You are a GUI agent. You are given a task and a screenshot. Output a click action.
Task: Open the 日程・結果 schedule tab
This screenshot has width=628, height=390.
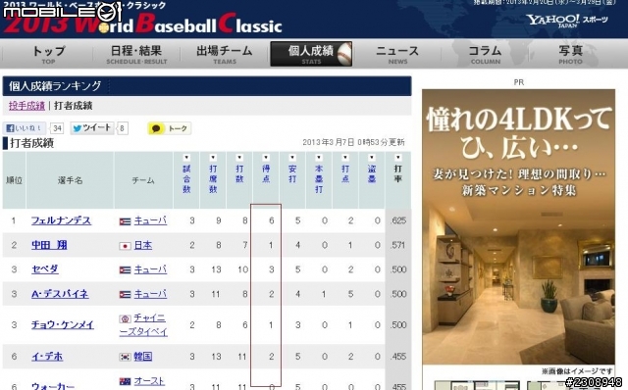(x=136, y=54)
